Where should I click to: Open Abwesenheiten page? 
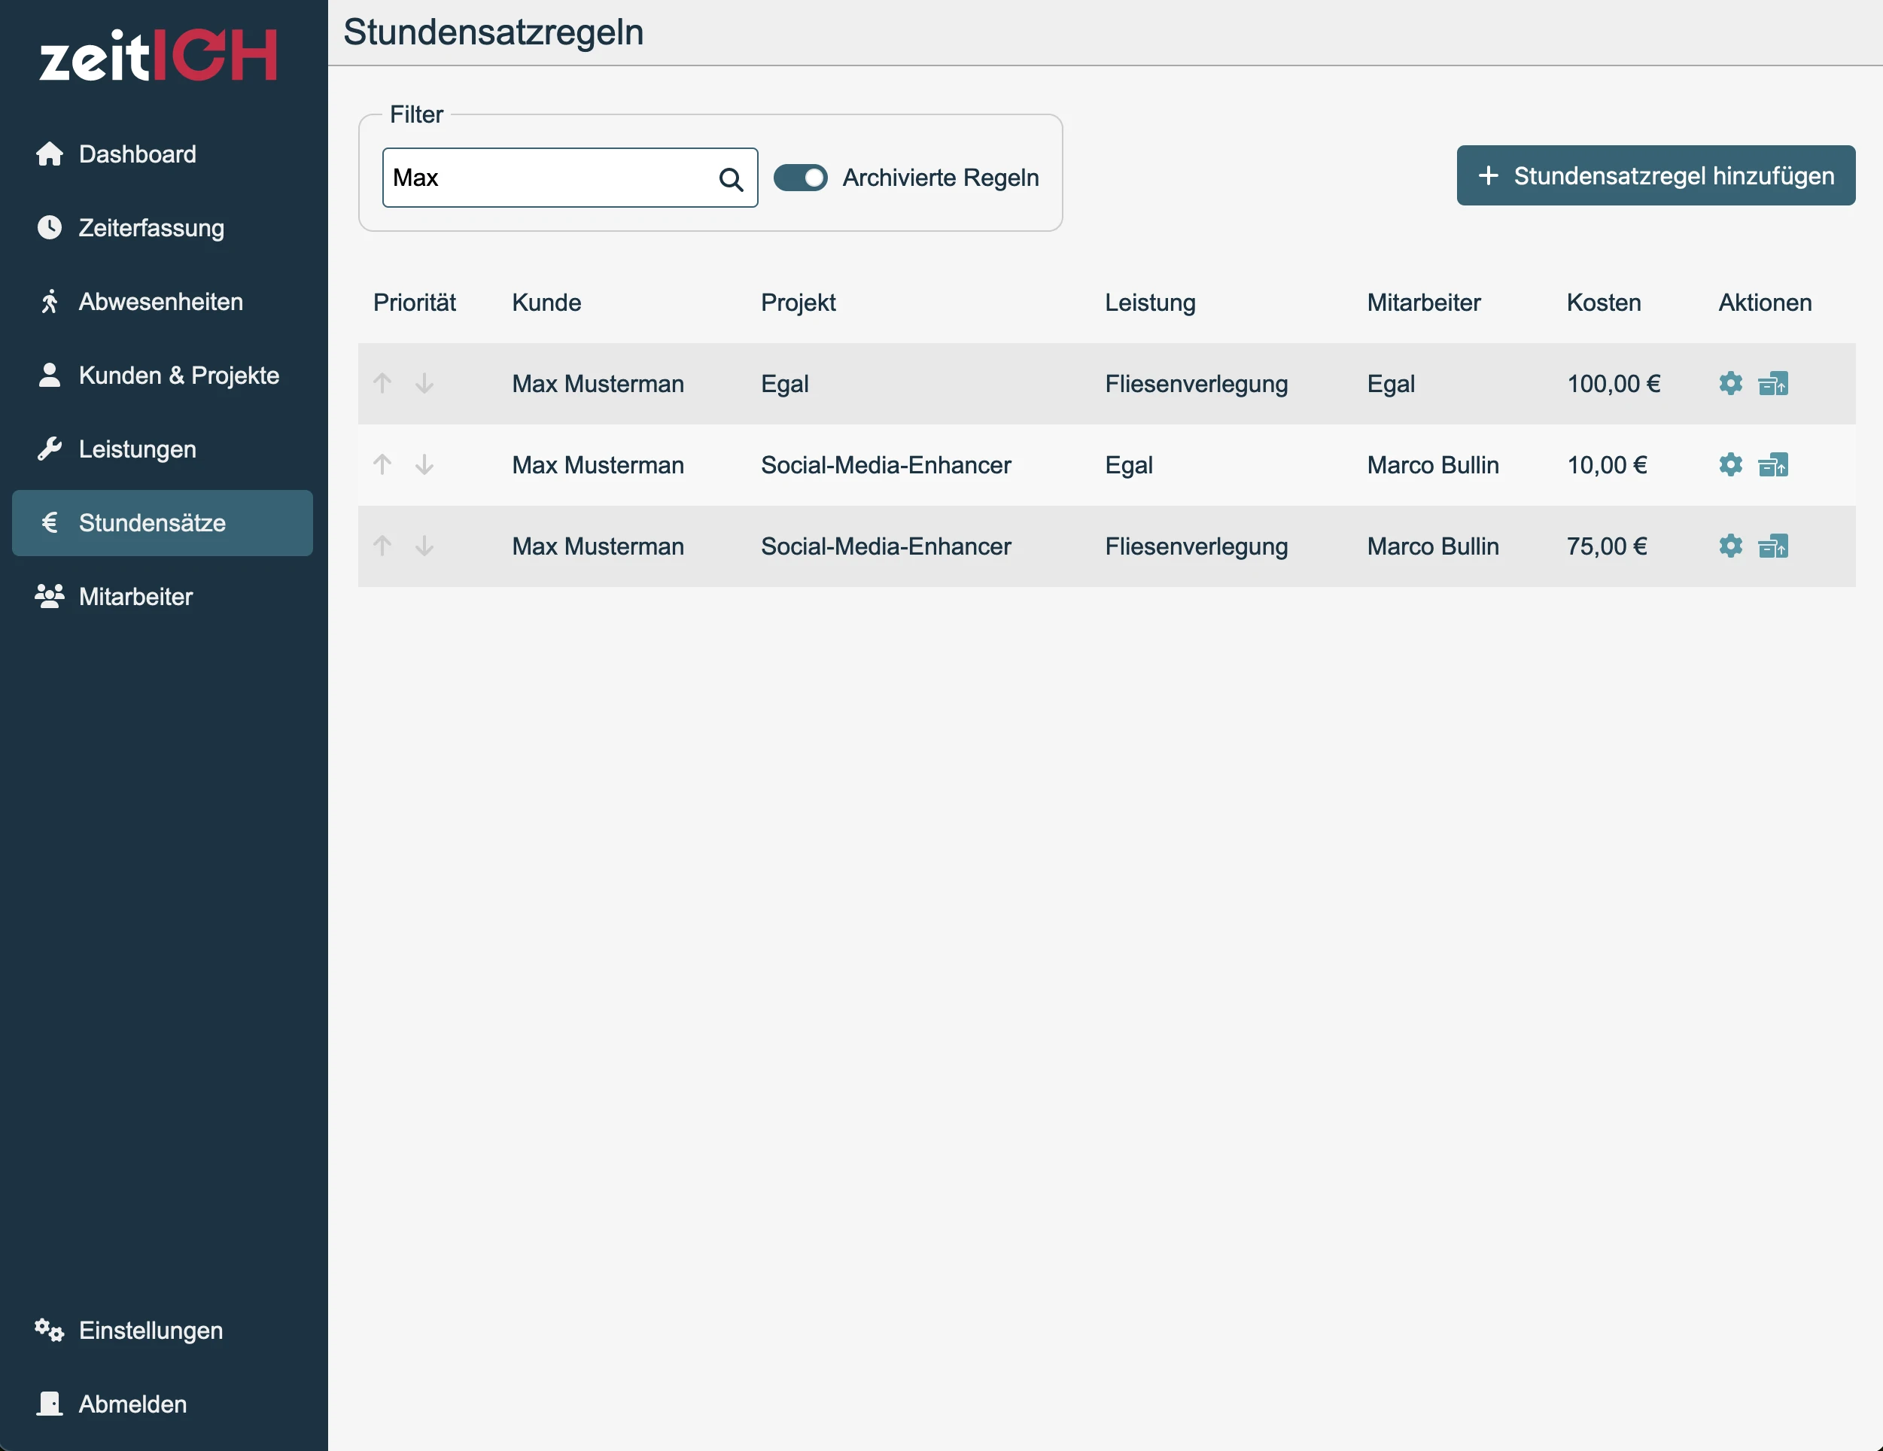coord(162,302)
